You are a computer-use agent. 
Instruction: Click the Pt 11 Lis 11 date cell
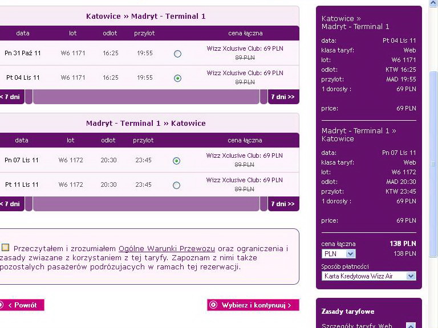22,184
